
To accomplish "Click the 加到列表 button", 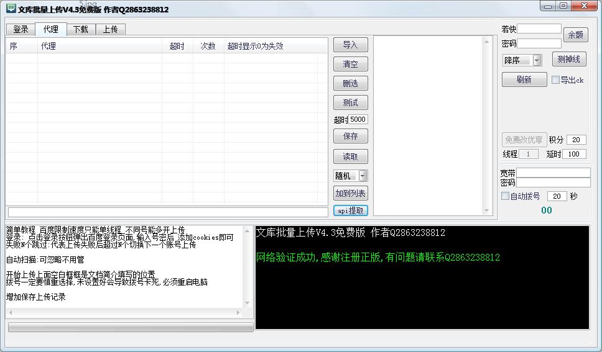I will pyautogui.click(x=351, y=193).
